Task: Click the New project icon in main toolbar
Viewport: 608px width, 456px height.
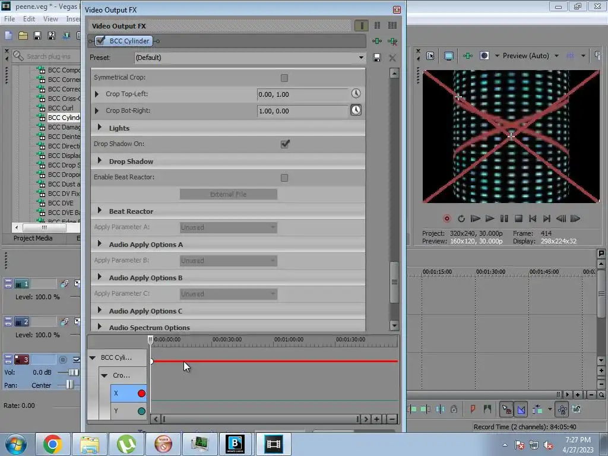Action: [x=8, y=36]
